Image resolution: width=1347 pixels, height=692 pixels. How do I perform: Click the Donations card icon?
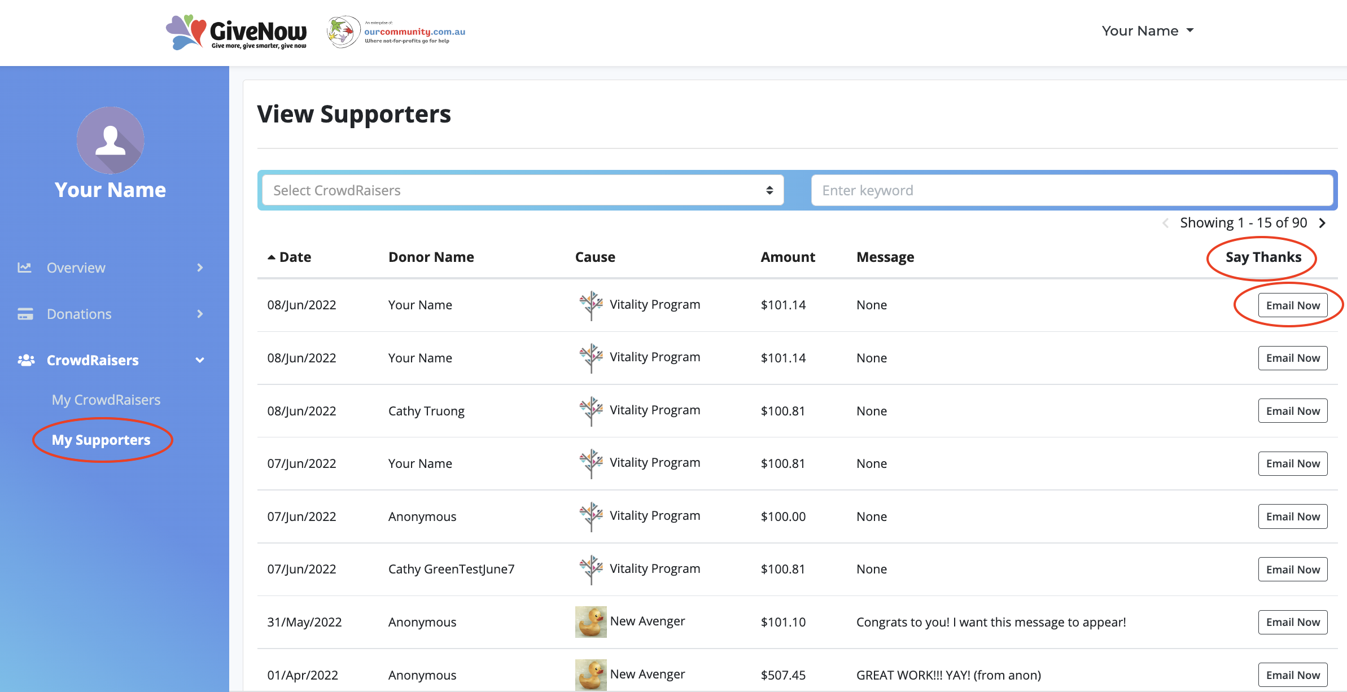click(x=25, y=314)
